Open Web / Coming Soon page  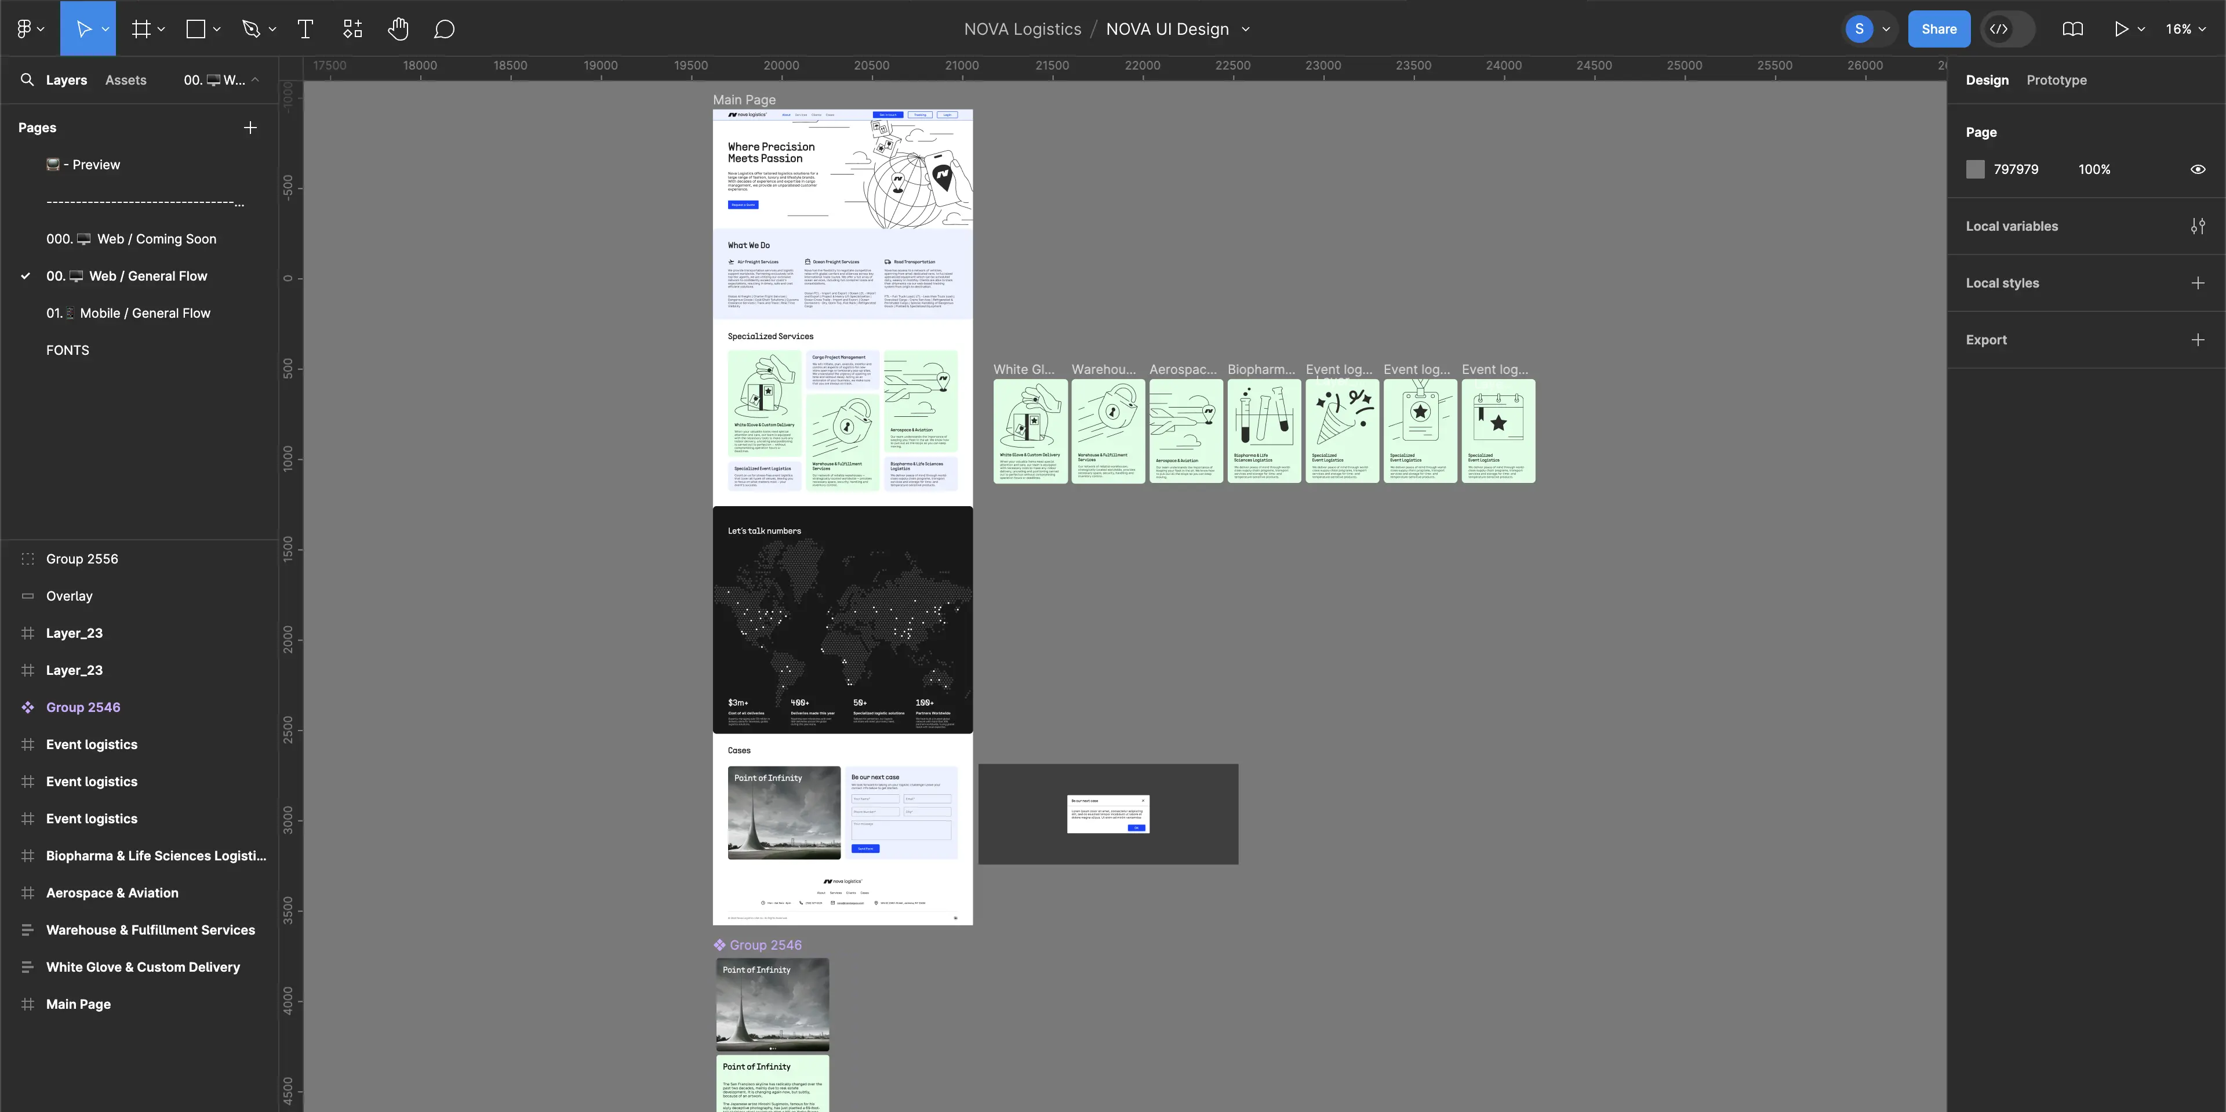[x=132, y=238]
